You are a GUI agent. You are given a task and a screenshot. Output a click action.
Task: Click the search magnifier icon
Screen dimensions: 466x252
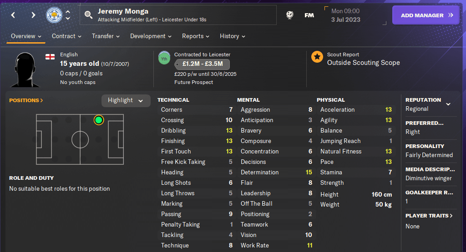click(x=89, y=15)
